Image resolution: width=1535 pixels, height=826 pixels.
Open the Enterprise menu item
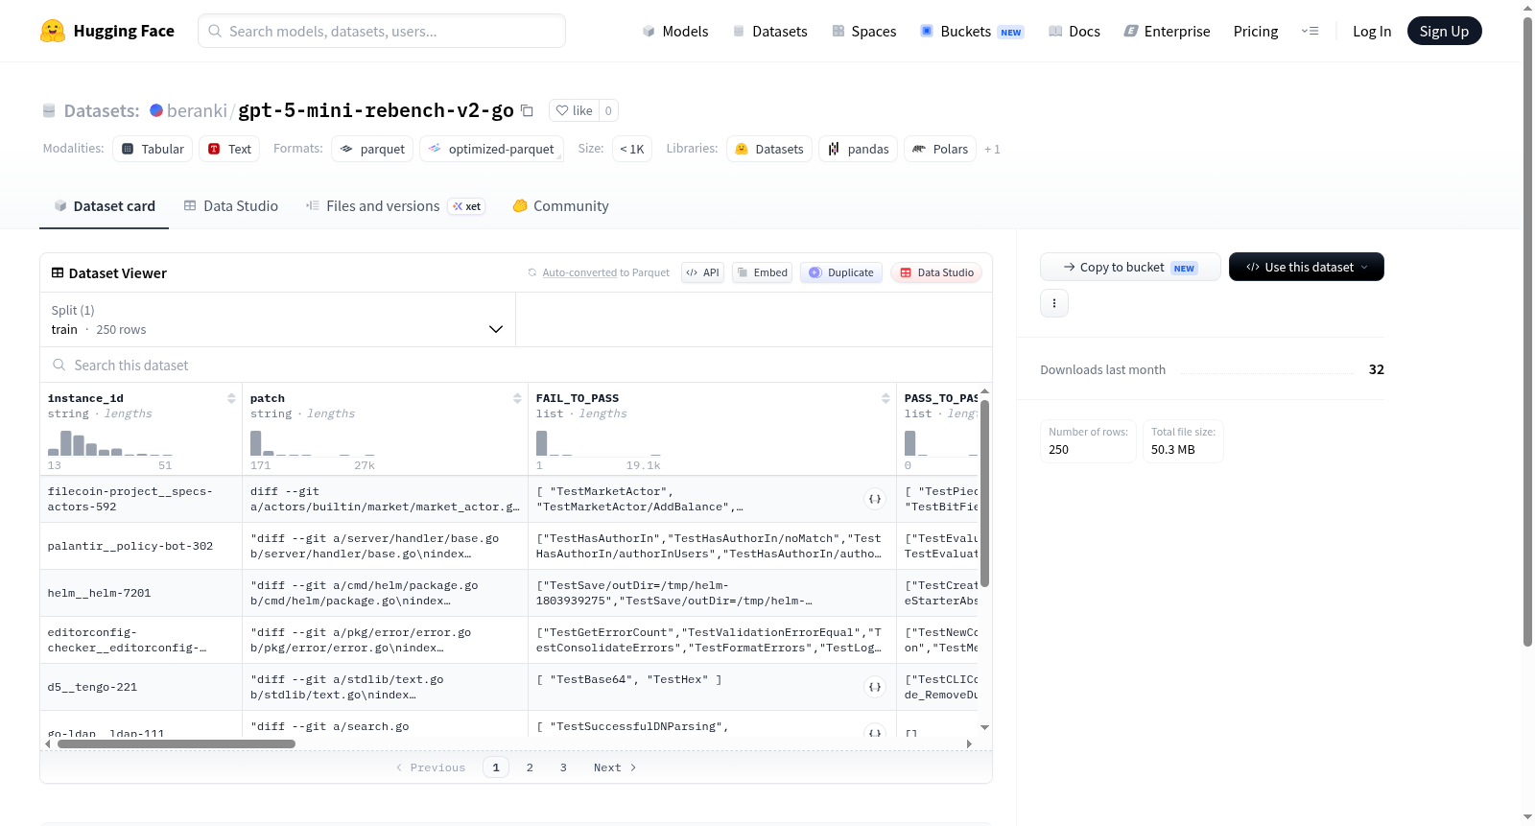[x=1168, y=31]
